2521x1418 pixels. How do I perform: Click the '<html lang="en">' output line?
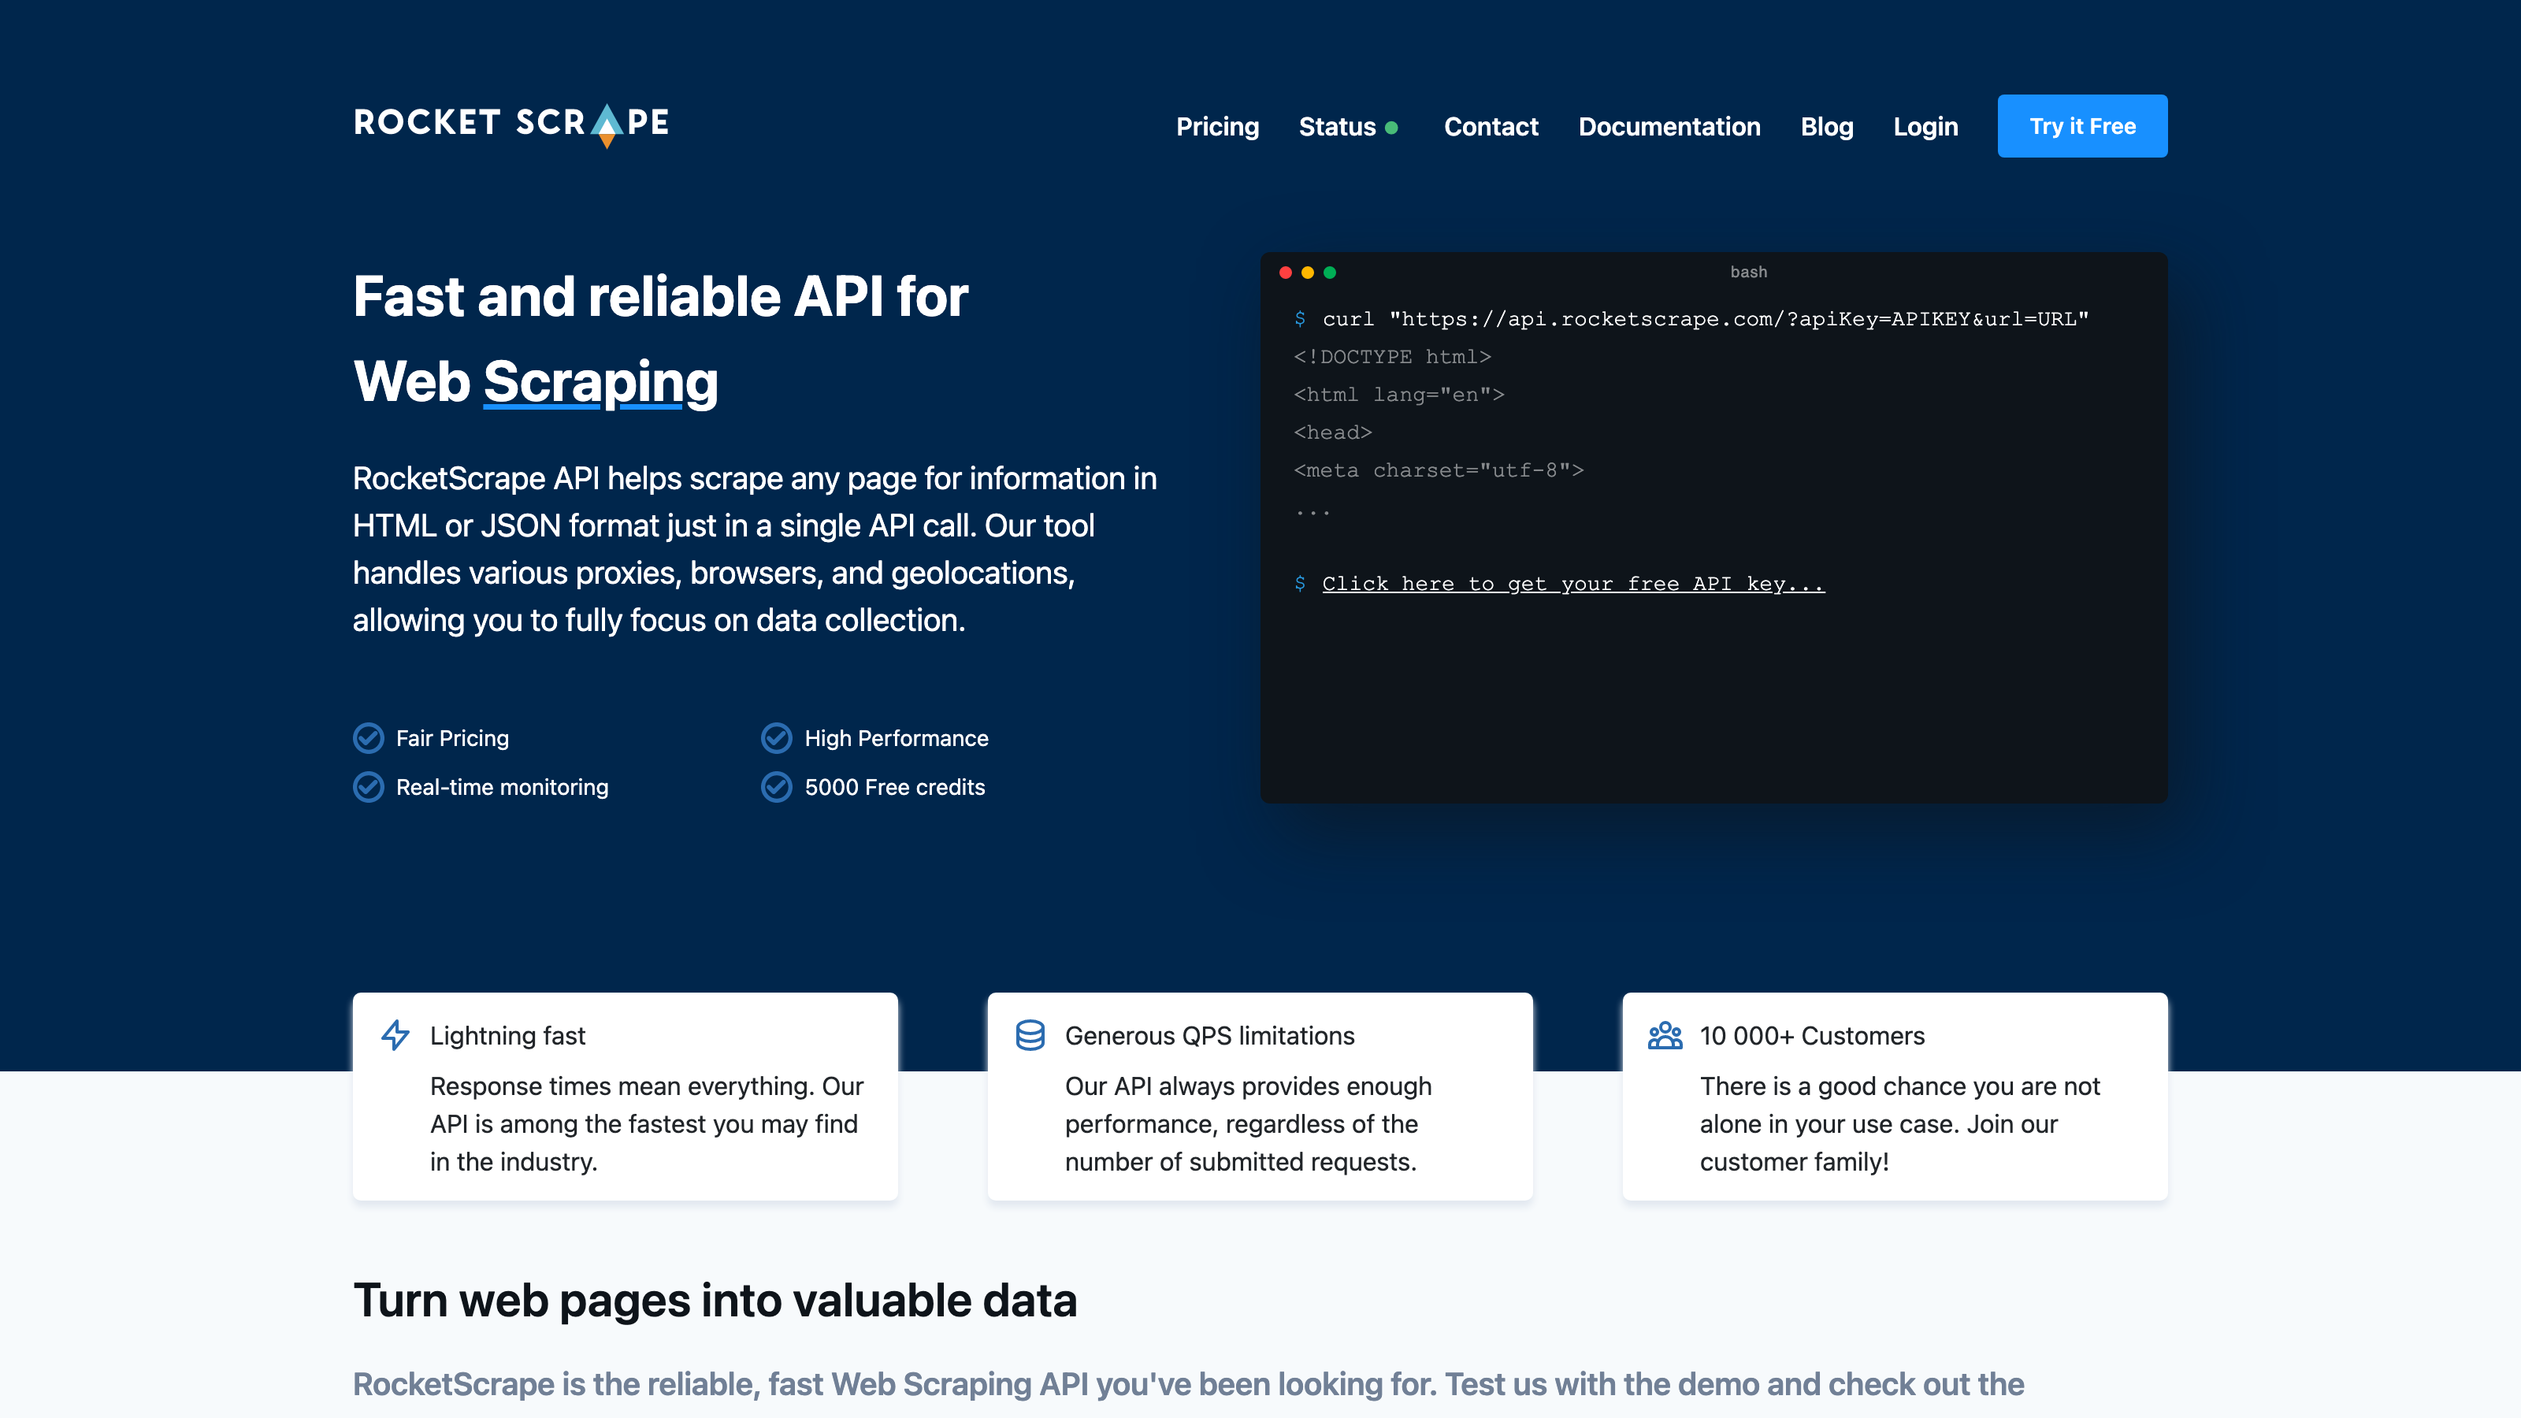(1398, 395)
